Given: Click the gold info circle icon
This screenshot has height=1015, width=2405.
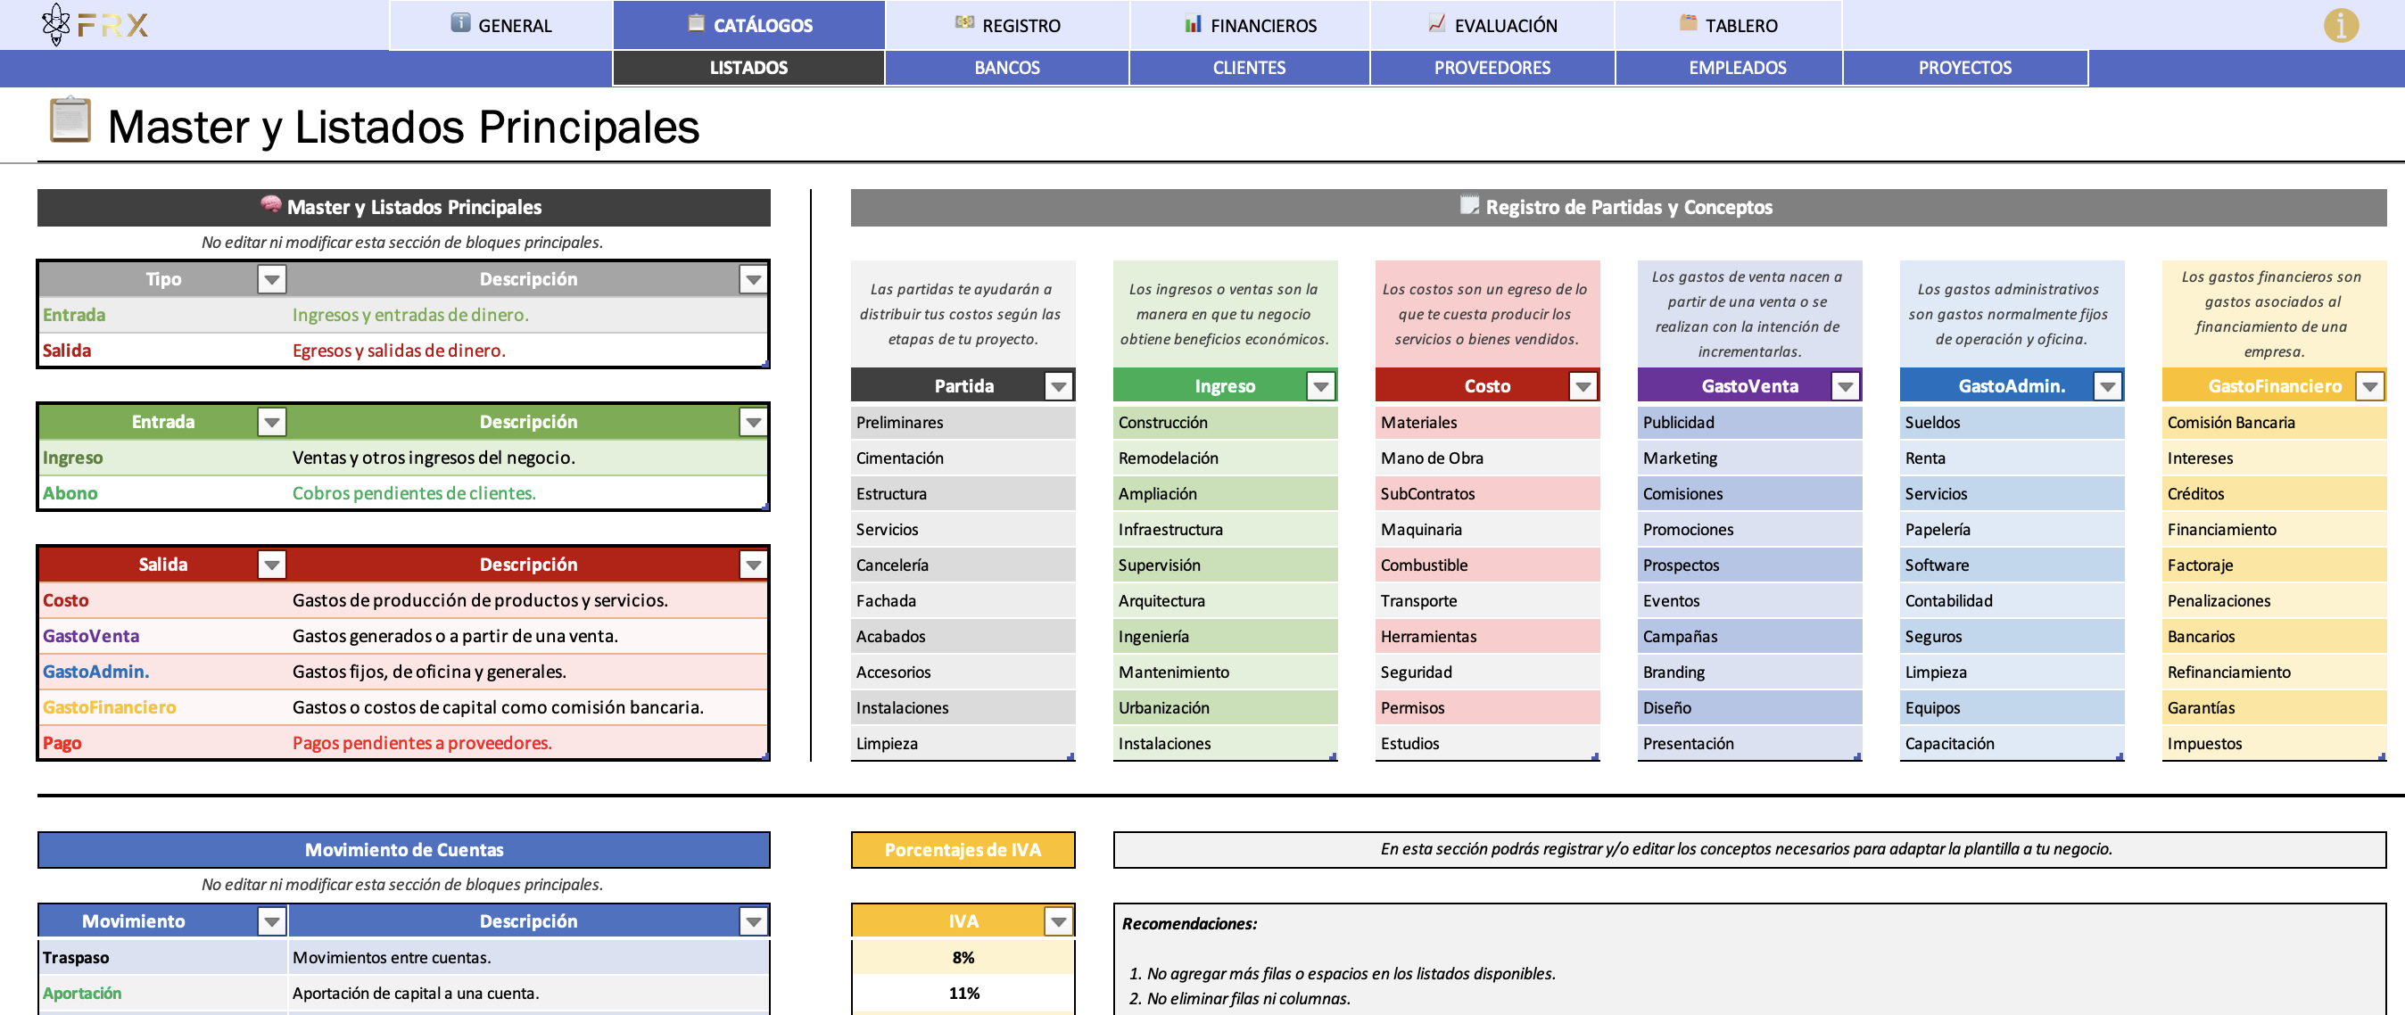Looking at the screenshot, I should click(2341, 25).
